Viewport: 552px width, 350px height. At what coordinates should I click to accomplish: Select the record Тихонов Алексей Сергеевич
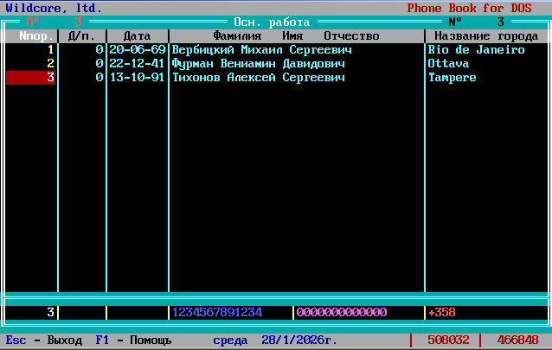[258, 78]
